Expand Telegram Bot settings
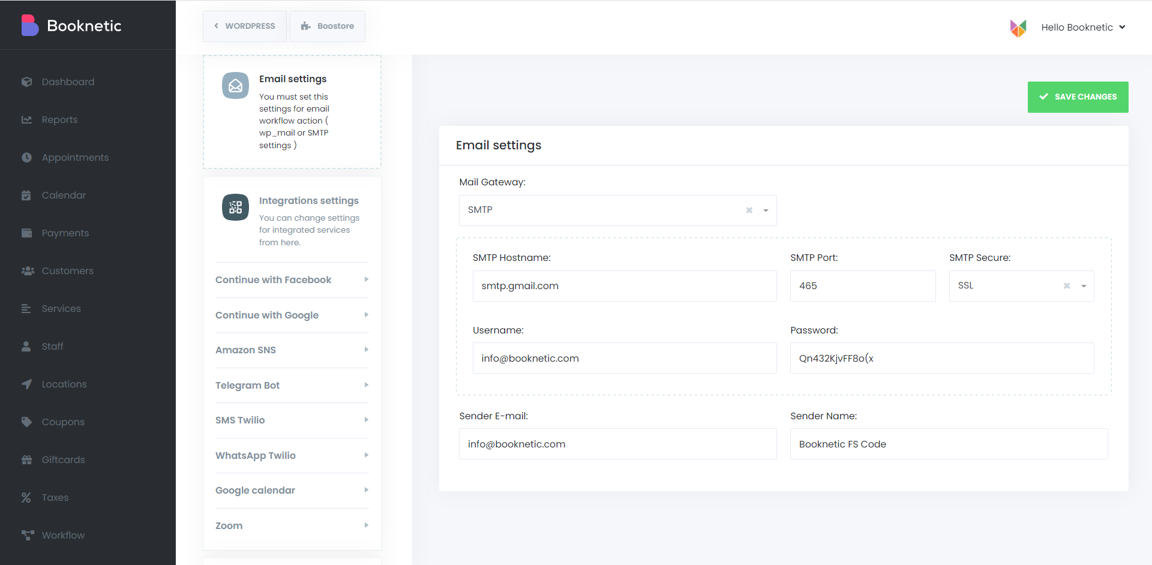1152x565 pixels. tap(292, 385)
